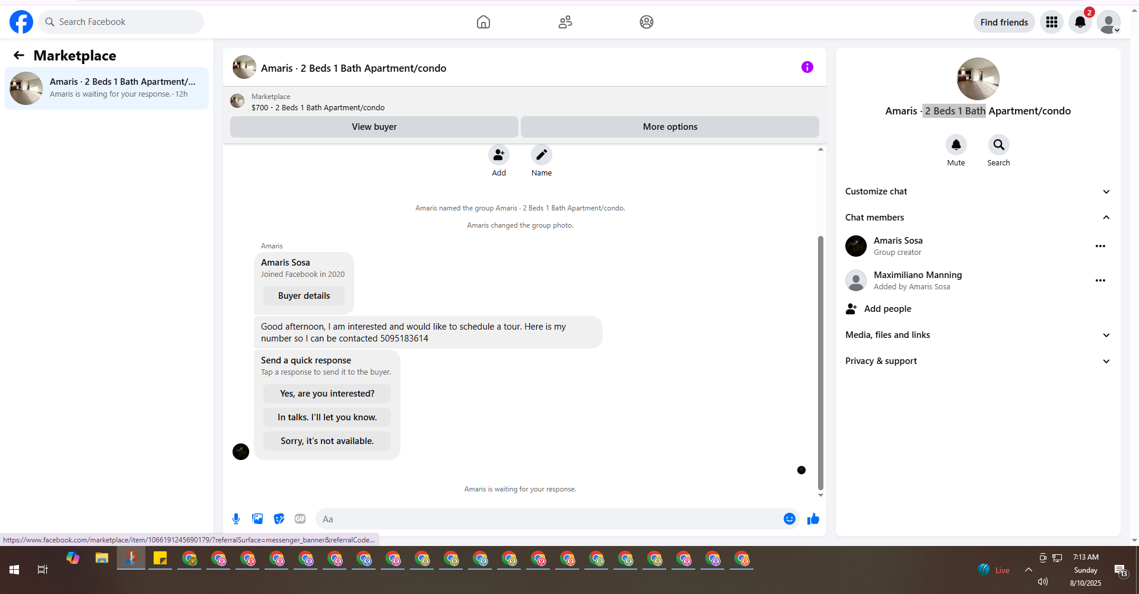Open options for Amaris Sosa member
The height and width of the screenshot is (594, 1139).
point(1100,246)
